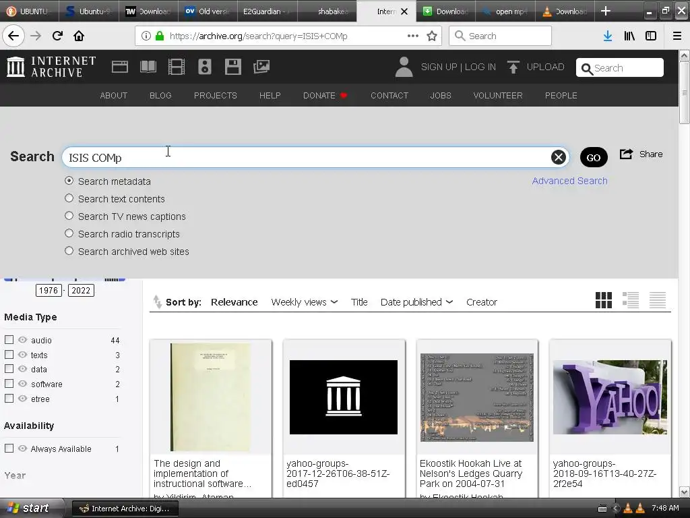Check the data media type checkbox
Image resolution: width=690 pixels, height=518 pixels.
[9, 369]
